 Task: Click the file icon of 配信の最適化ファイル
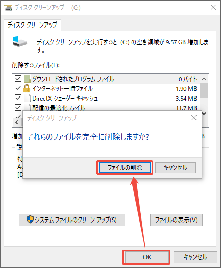pos(27,107)
